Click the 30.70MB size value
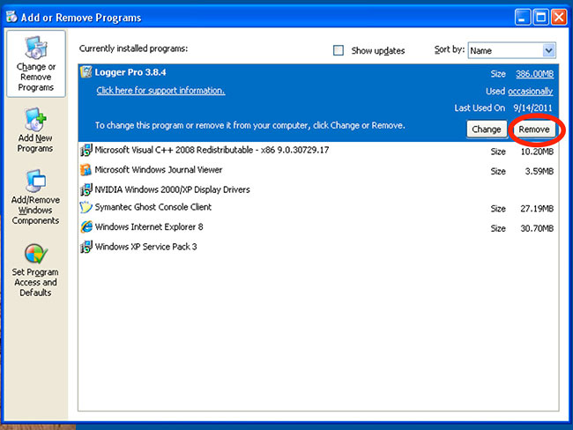This screenshot has width=573, height=430. [x=537, y=228]
